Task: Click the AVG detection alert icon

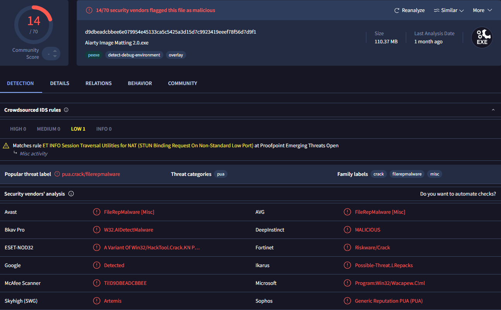Action: tap(347, 212)
